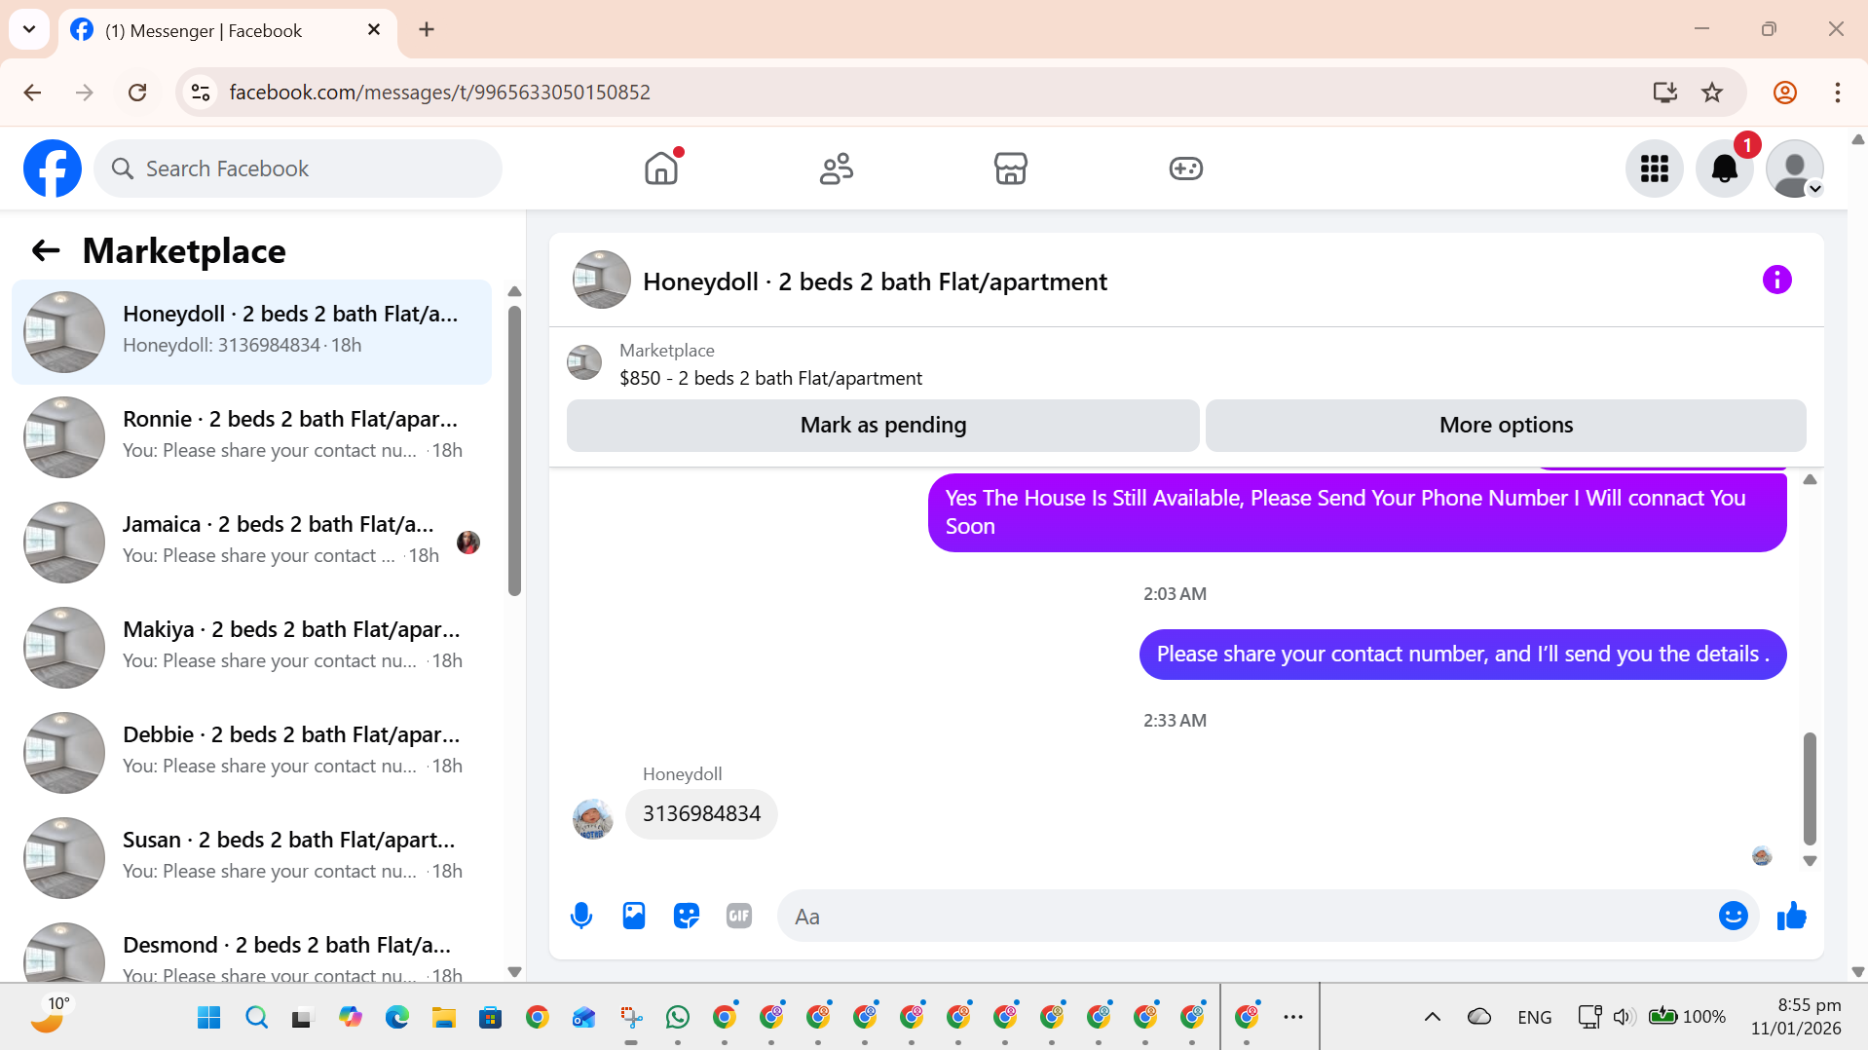Open the Chrome profile icon
Viewport: 1868px width, 1050px height.
(1785, 93)
